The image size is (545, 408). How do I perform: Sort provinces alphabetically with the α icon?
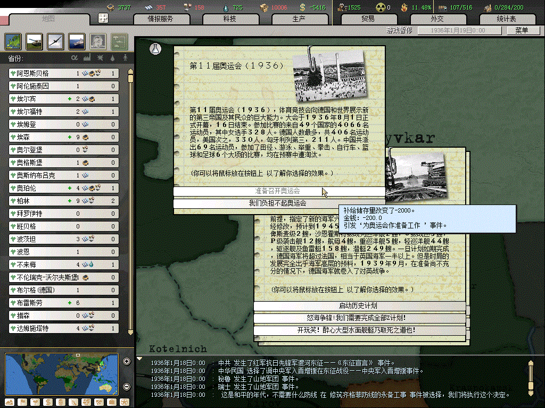click(75, 57)
